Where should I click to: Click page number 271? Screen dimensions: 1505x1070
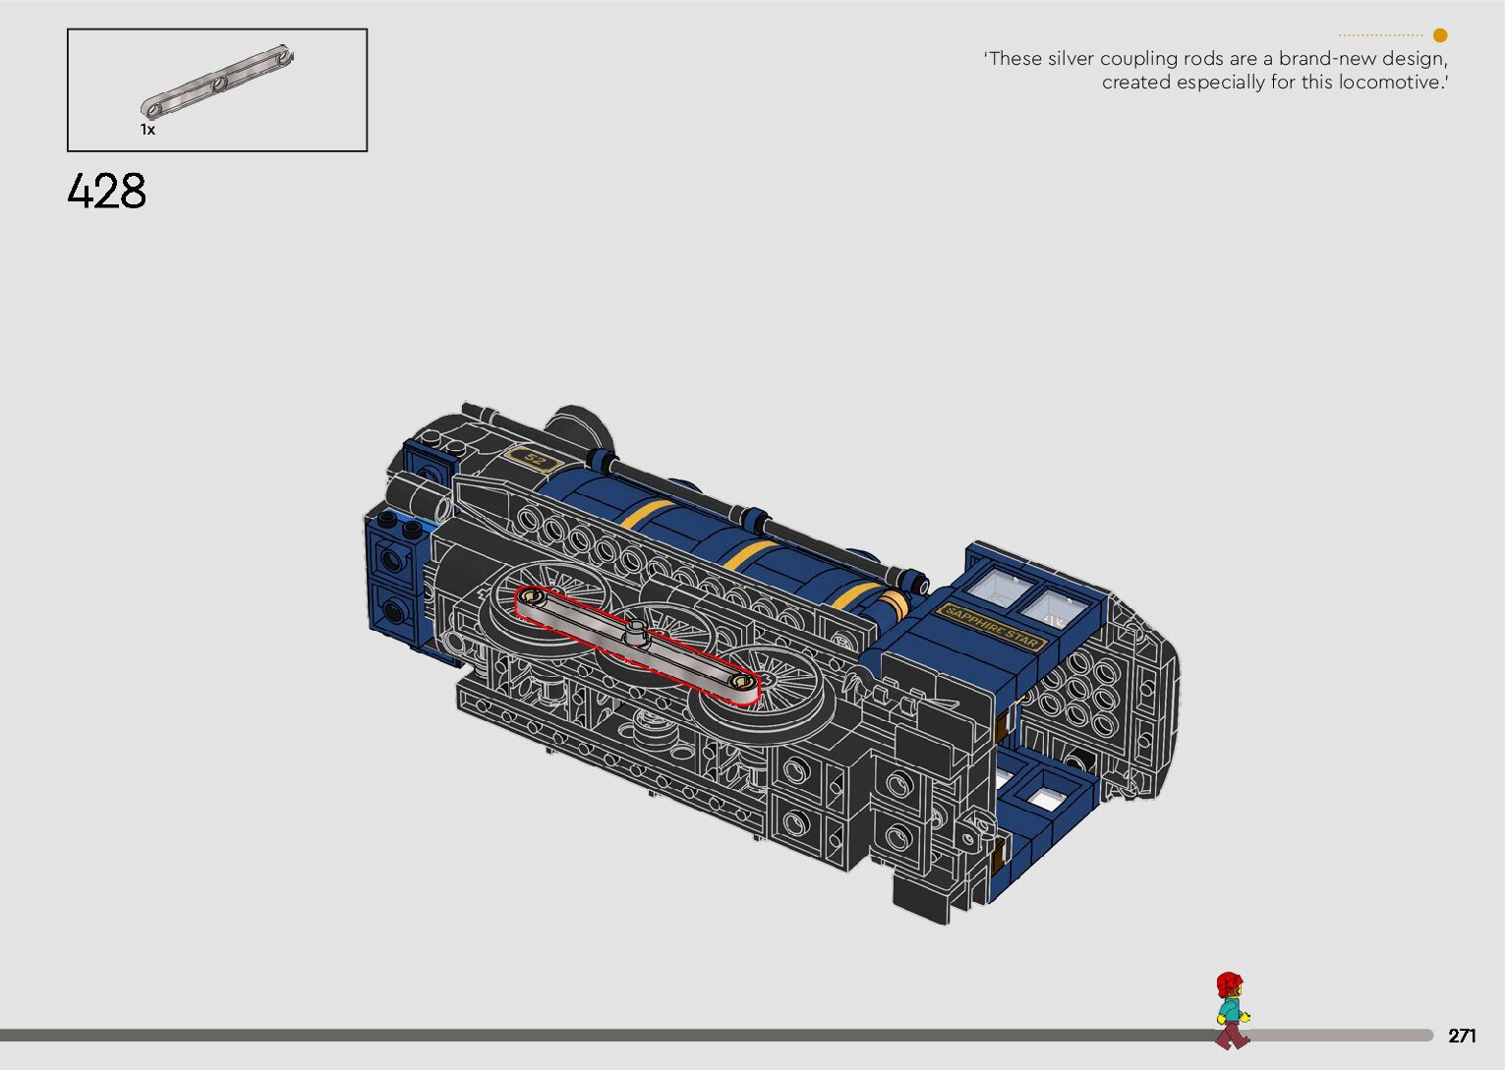(x=1462, y=1036)
